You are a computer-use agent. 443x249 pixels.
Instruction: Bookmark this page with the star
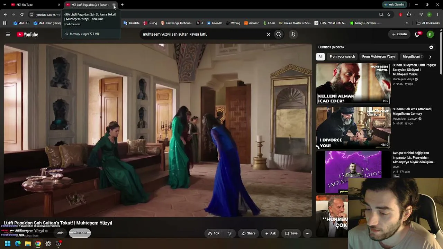(389, 15)
